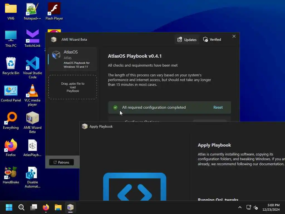Click Apply Playbook heading text

pos(214,145)
